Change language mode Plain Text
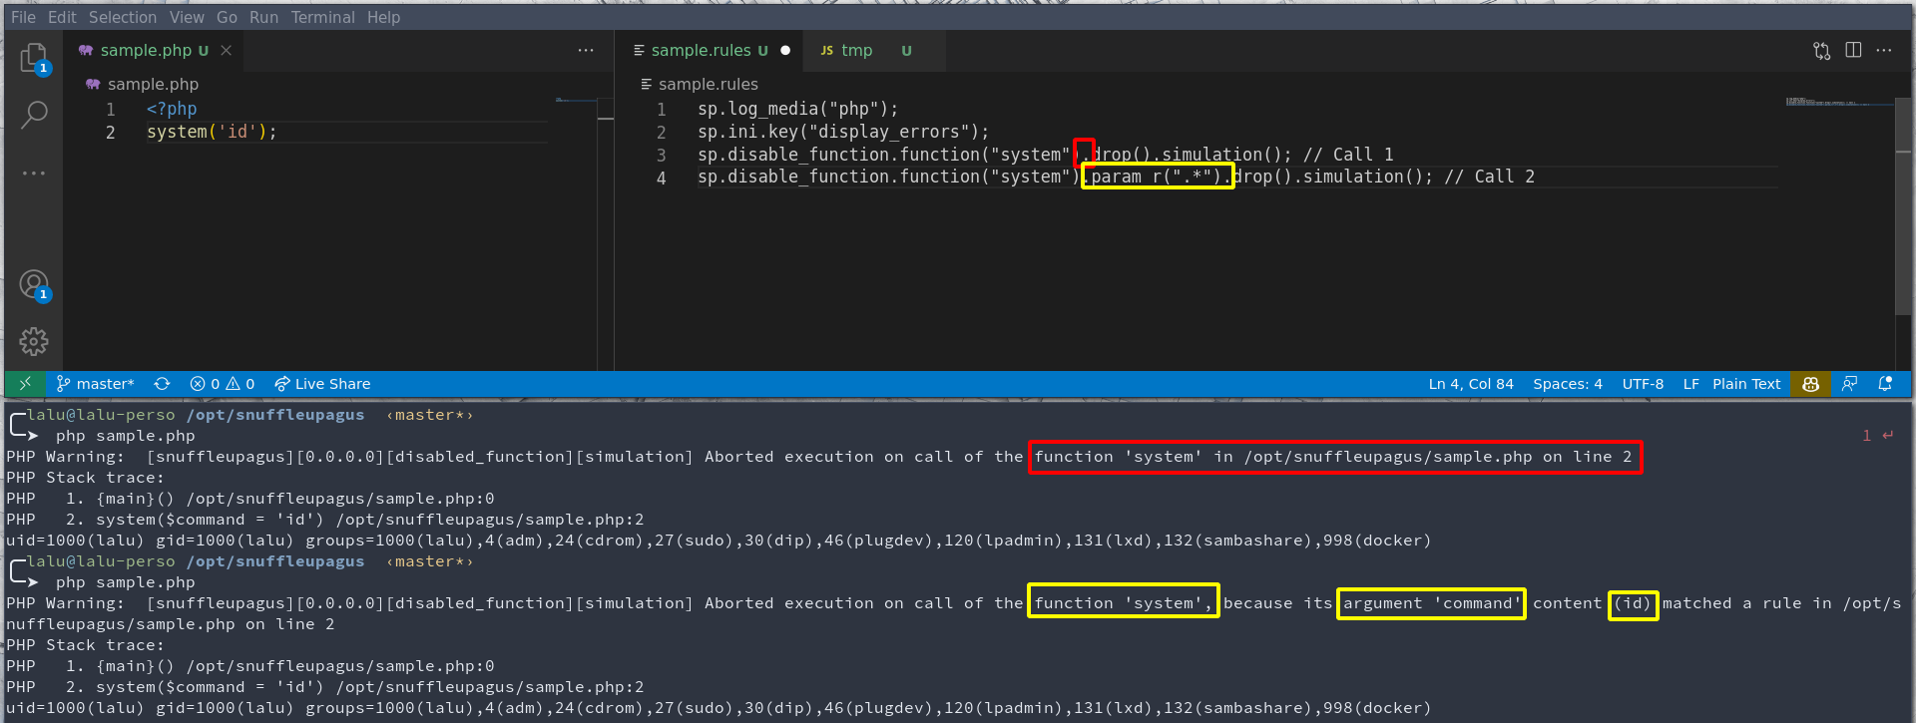Screen dimensions: 1916x723 (x=1746, y=384)
